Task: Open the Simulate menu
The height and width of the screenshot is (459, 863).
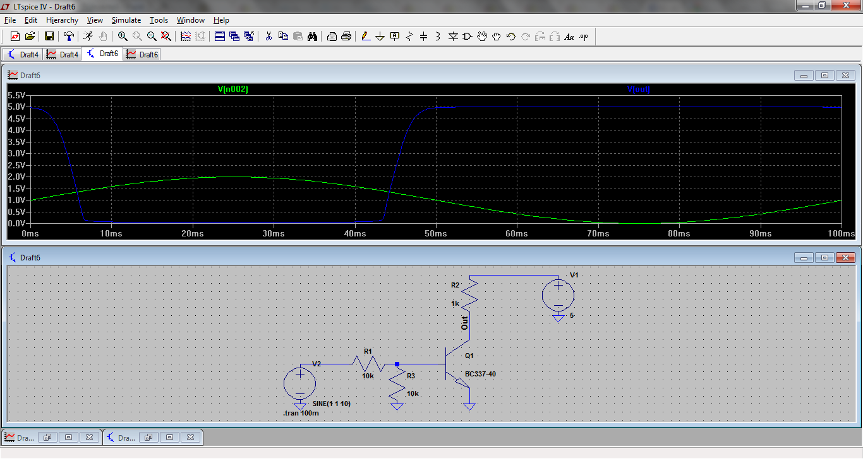Action: [x=126, y=20]
